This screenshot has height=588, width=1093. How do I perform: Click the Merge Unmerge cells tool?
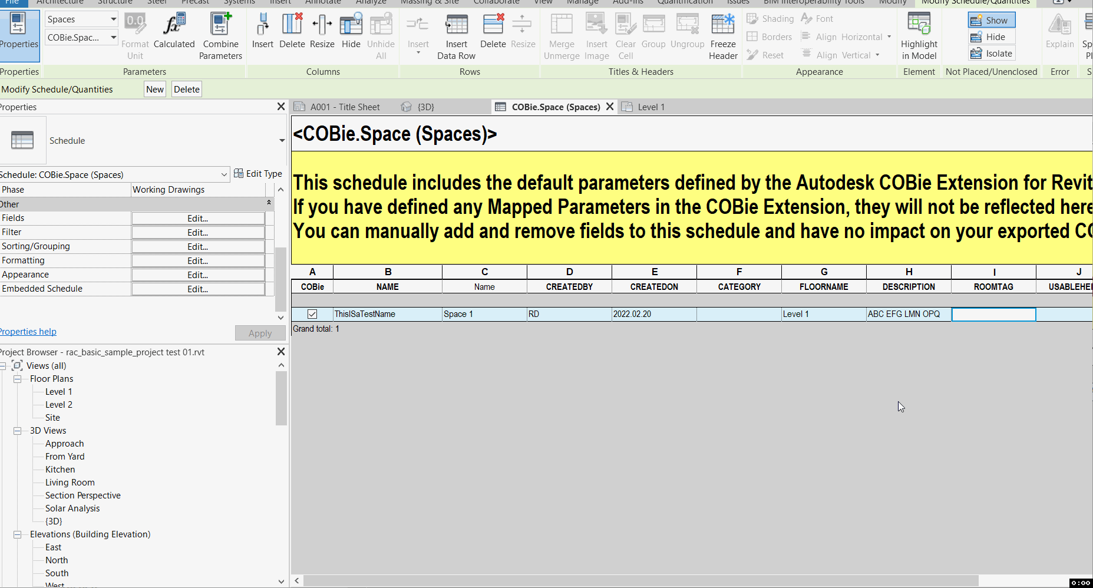[560, 35]
